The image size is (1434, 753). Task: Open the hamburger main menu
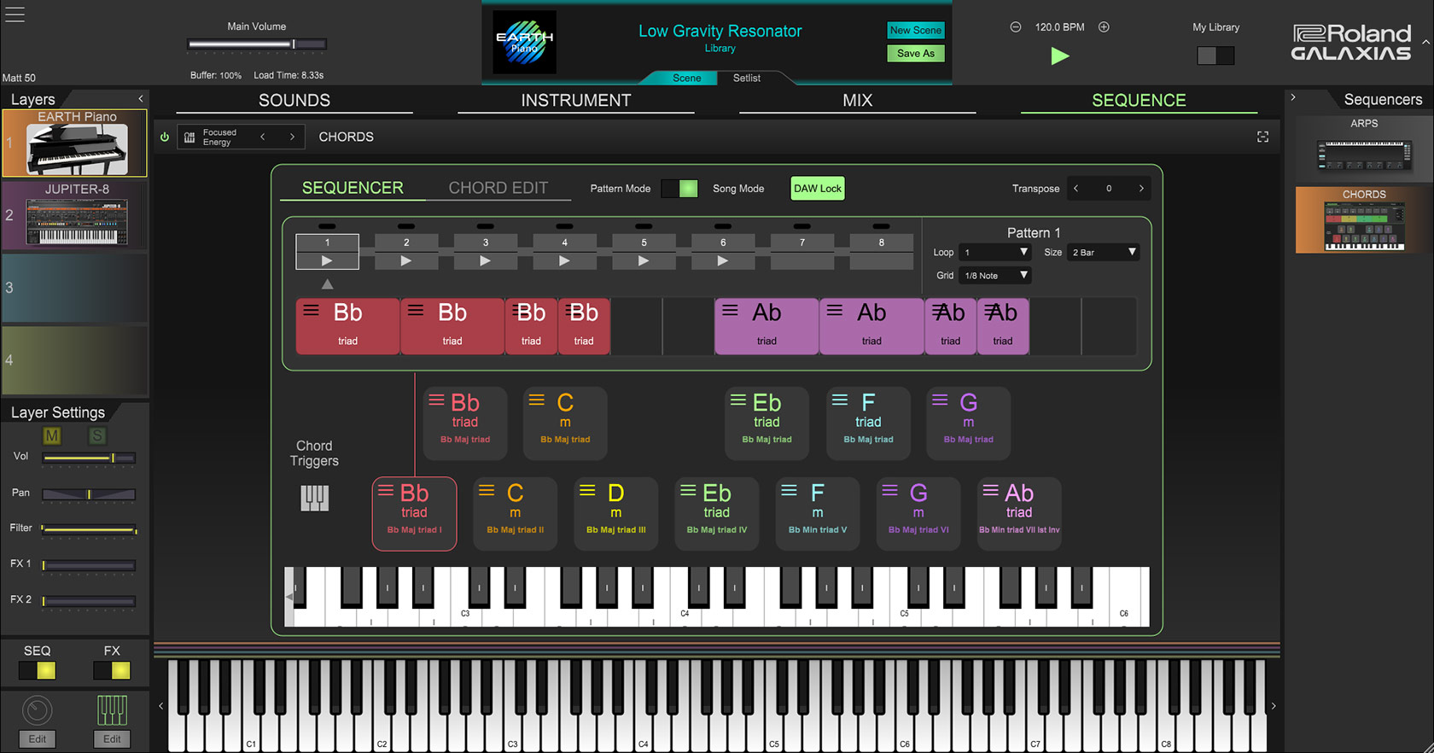[15, 15]
